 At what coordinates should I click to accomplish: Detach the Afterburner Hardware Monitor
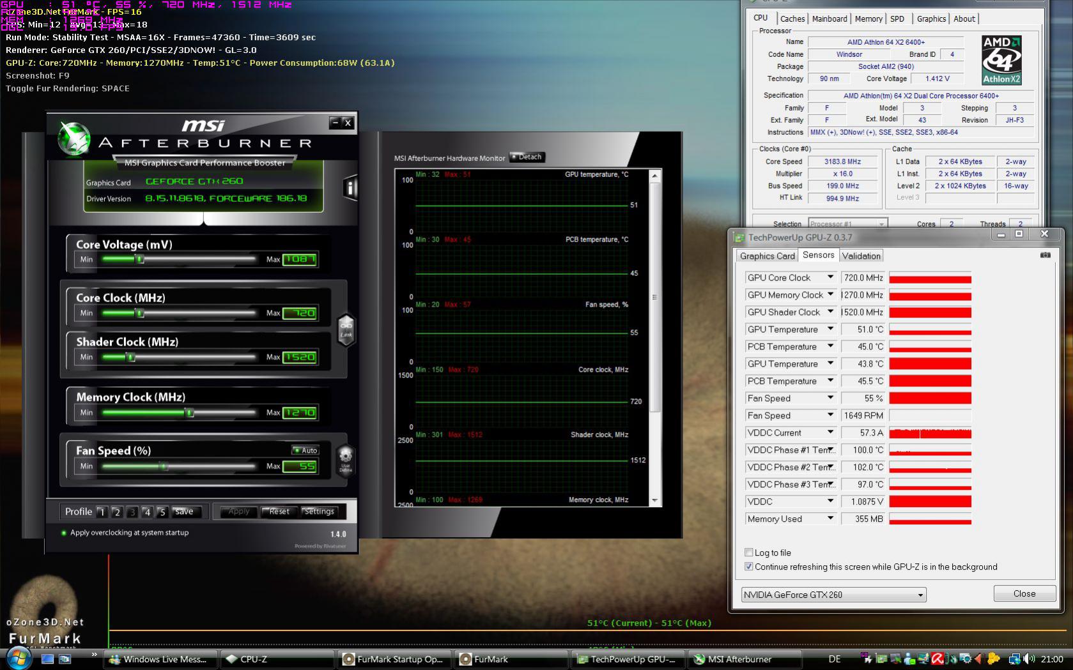pyautogui.click(x=527, y=157)
